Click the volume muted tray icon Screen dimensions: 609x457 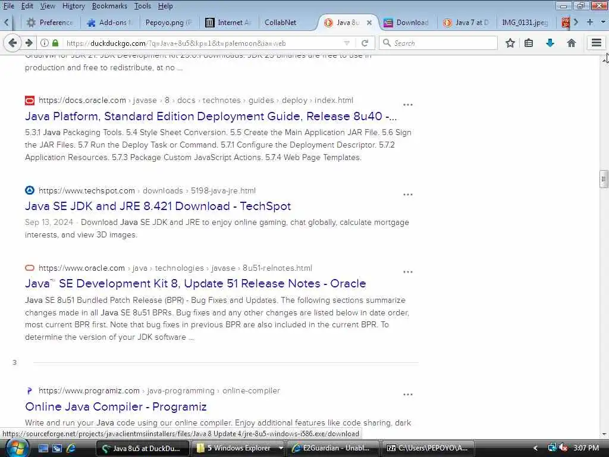(564, 448)
